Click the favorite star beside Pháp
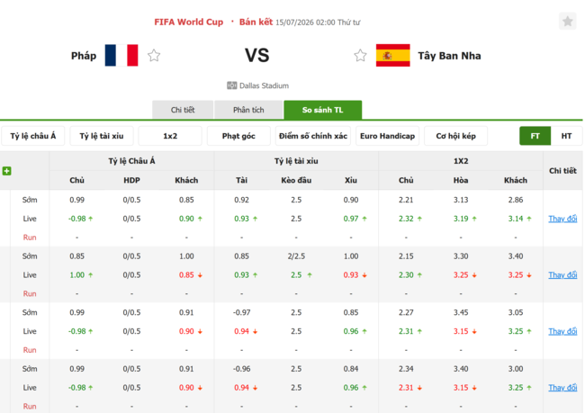The image size is (585, 413). pyautogui.click(x=154, y=56)
